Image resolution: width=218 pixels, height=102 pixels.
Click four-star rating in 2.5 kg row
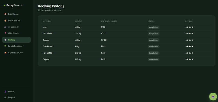[189, 53]
